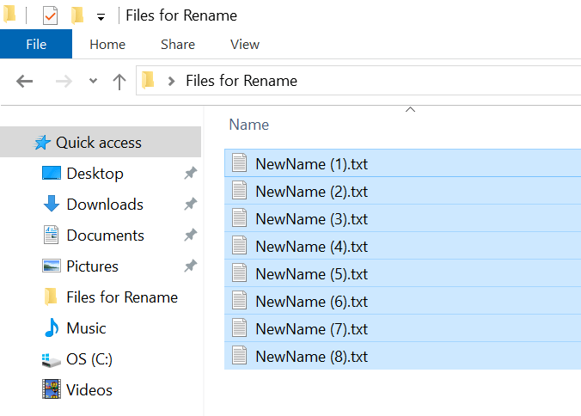Viewport: 581px width, 416px height.
Task: Switch to the Home ribbon tab
Action: pos(107,45)
